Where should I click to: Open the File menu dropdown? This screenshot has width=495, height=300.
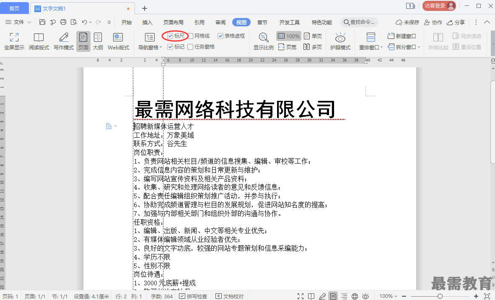click(18, 22)
